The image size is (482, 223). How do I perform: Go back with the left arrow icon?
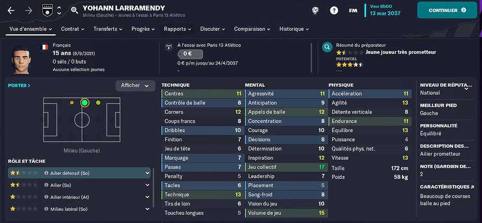11,11
